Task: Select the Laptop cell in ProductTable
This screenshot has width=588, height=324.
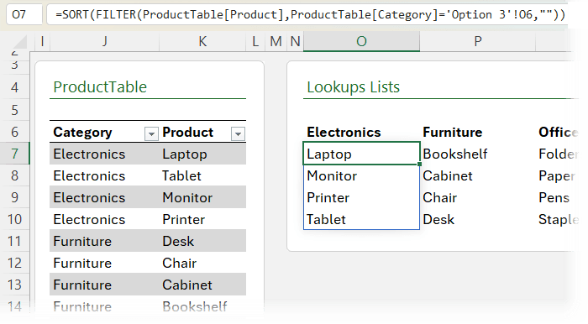Action: click(202, 154)
